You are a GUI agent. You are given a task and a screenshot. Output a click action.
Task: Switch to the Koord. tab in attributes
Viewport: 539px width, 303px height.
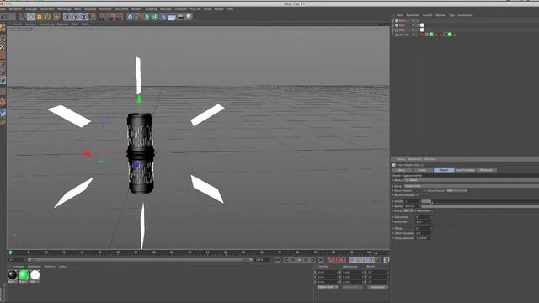tap(423, 170)
